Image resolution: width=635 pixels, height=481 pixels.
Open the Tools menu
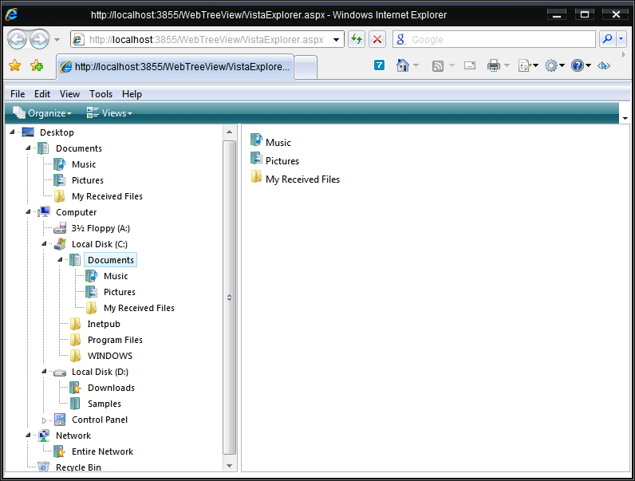click(101, 94)
